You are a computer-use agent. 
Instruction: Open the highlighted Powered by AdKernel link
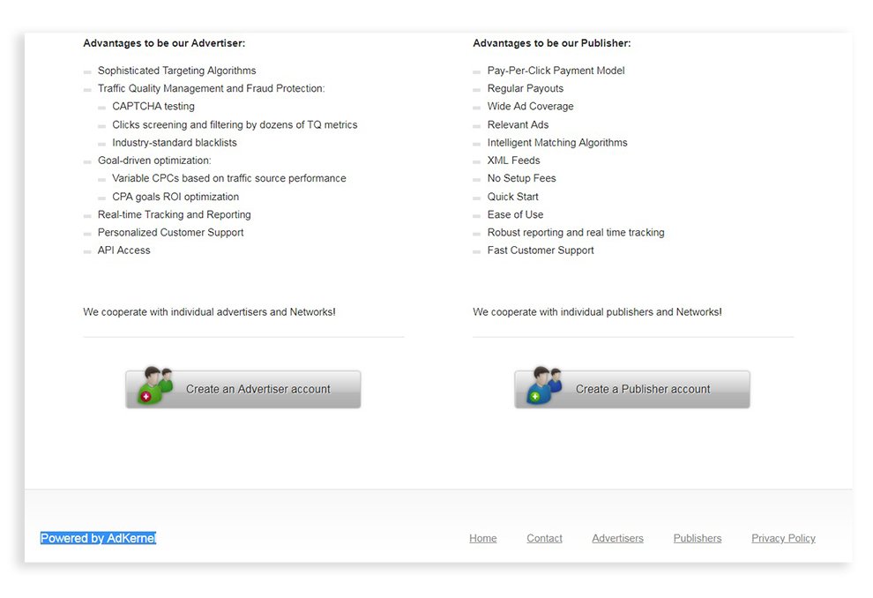[x=97, y=538]
